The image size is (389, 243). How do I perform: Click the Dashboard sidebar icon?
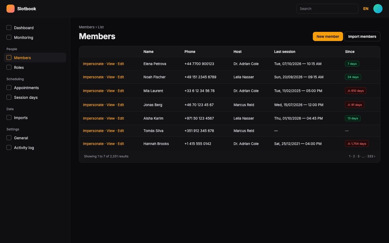pyautogui.click(x=9, y=28)
